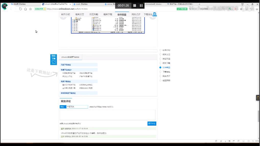Image resolution: width=260 pixels, height=146 pixels.
Task: Jump to 下载地址 in side navigation
Action: [166, 72]
